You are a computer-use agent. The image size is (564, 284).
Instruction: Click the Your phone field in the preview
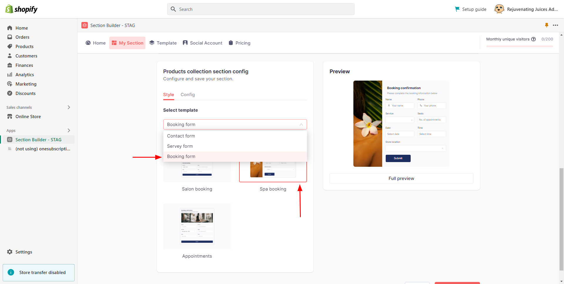pyautogui.click(x=432, y=106)
